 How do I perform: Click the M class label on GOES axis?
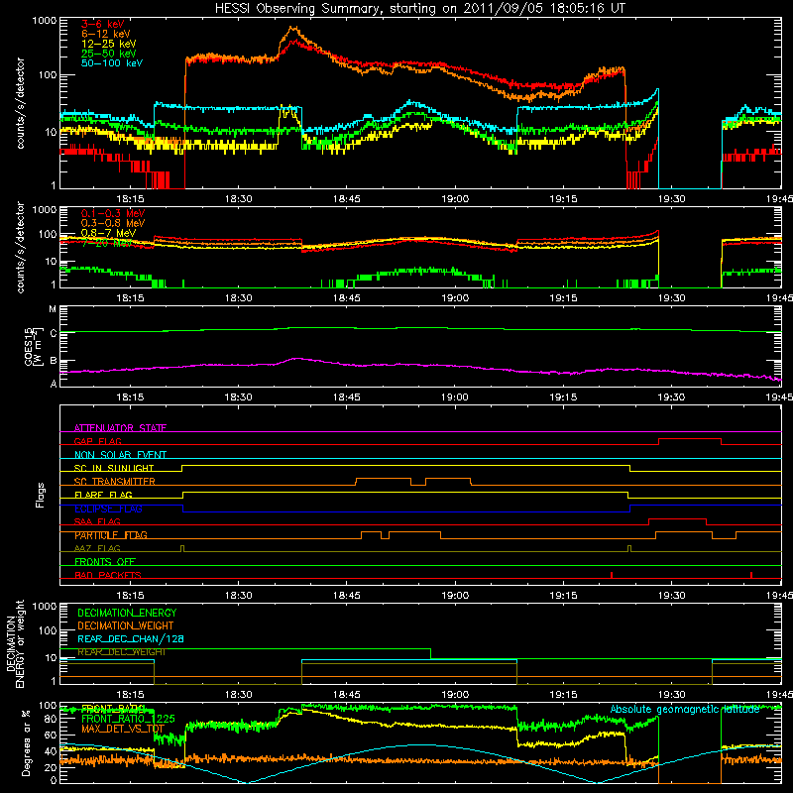(53, 309)
